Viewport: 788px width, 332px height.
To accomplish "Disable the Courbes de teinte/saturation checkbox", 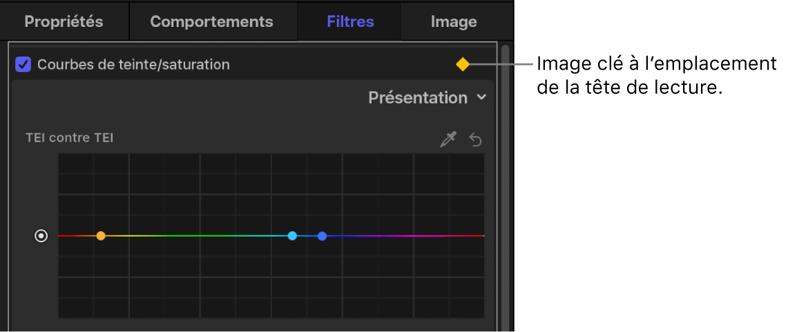I will [x=23, y=65].
